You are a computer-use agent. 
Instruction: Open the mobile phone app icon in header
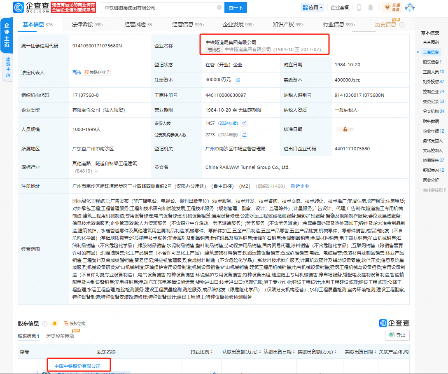point(359,7)
